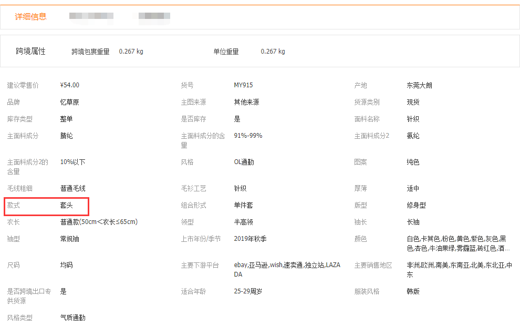
Task: Click the item number MY915
Action: 243,85
